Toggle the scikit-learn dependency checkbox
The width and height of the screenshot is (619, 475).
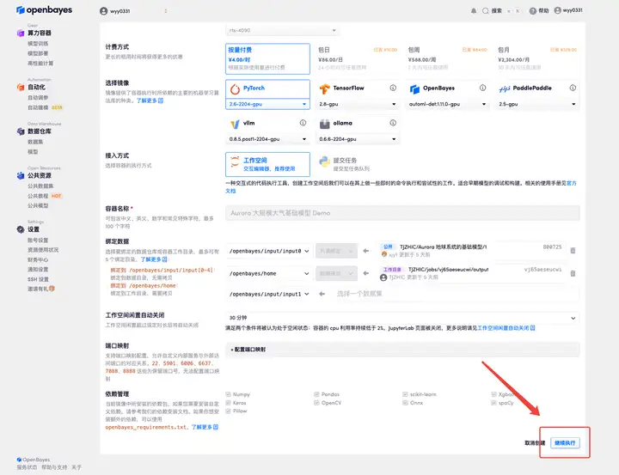[405, 394]
